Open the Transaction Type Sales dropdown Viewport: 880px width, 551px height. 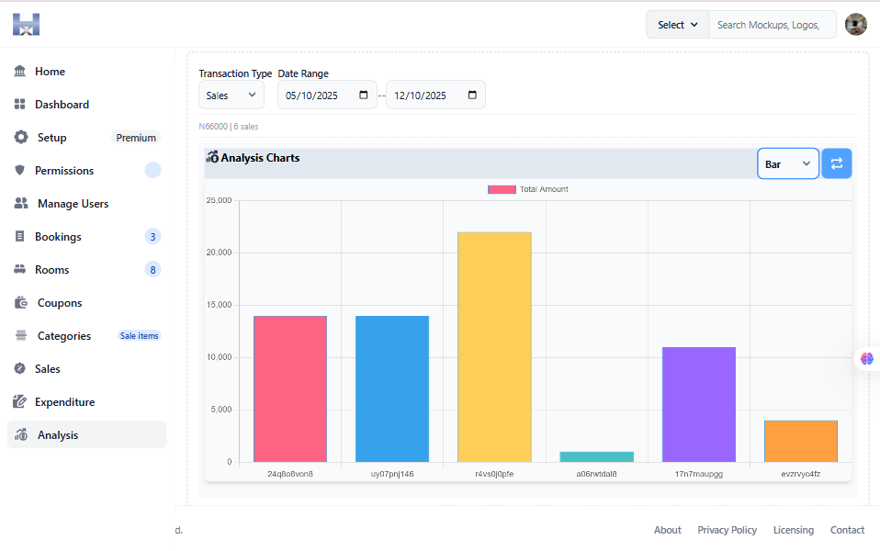coord(231,95)
